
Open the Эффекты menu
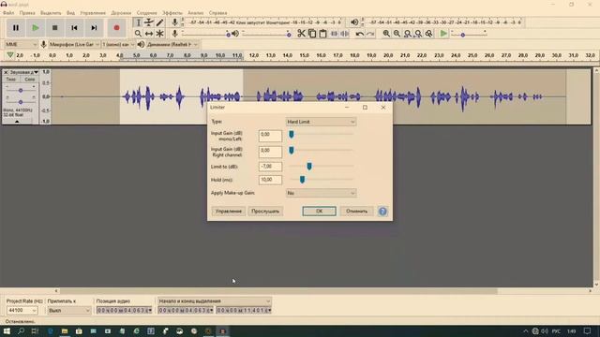tap(172, 12)
